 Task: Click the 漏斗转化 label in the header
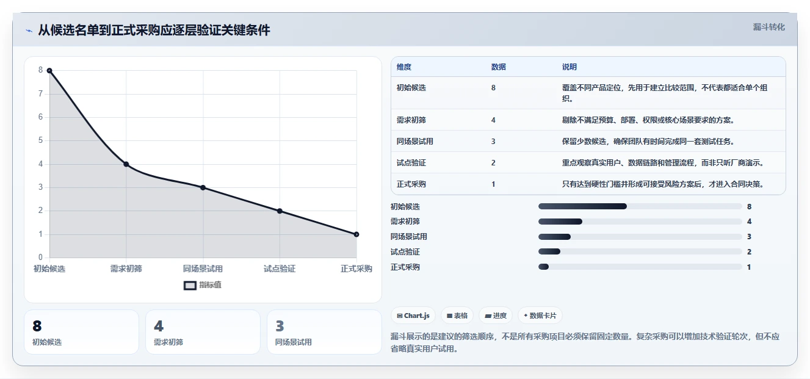[769, 27]
